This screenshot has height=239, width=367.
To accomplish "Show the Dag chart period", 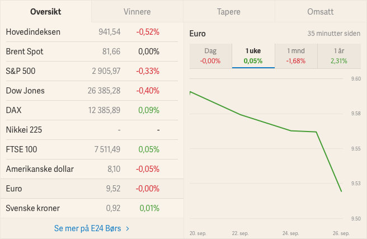I will point(211,56).
